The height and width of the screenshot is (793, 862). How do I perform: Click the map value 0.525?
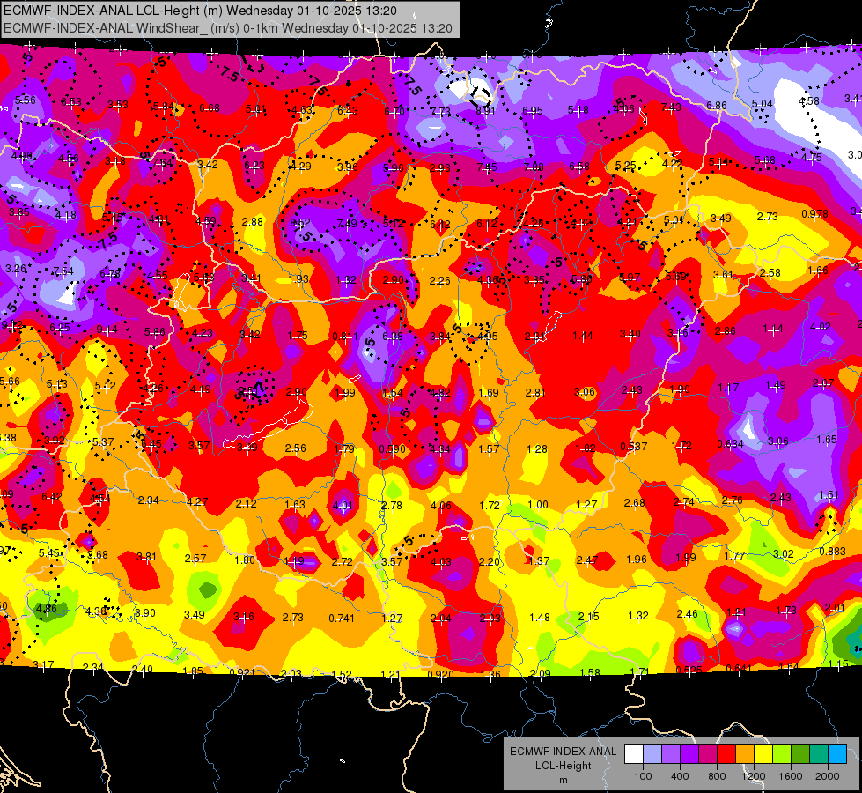pos(689,670)
